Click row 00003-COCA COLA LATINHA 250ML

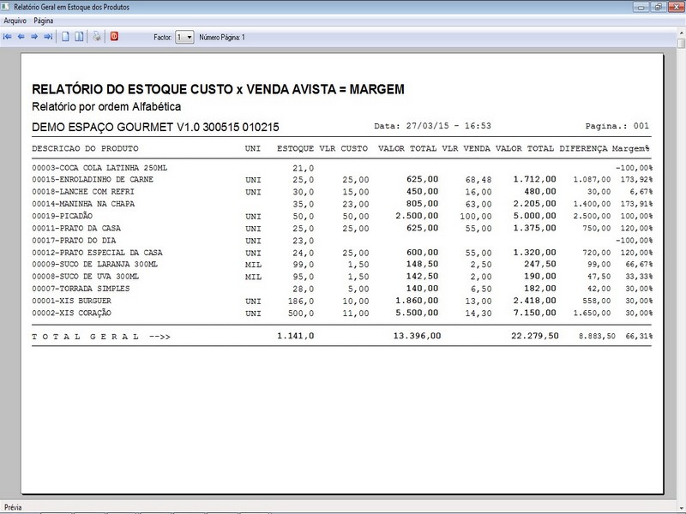342,168
